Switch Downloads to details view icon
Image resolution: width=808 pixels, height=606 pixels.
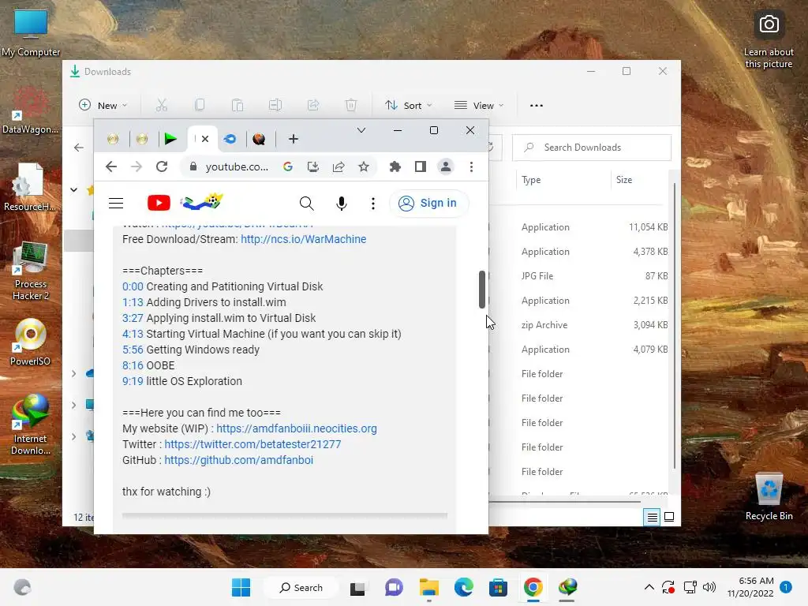pyautogui.click(x=652, y=517)
